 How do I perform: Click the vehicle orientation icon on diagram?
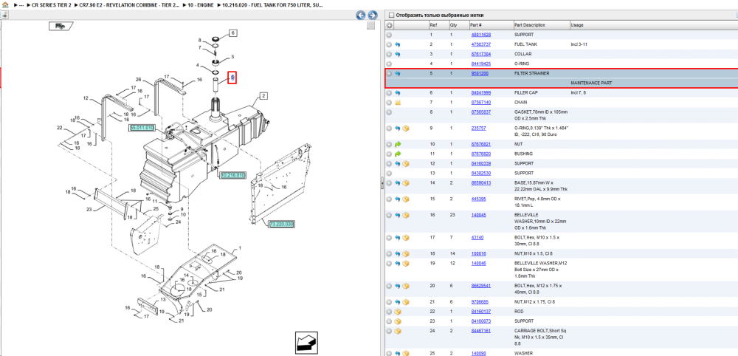(61, 27)
